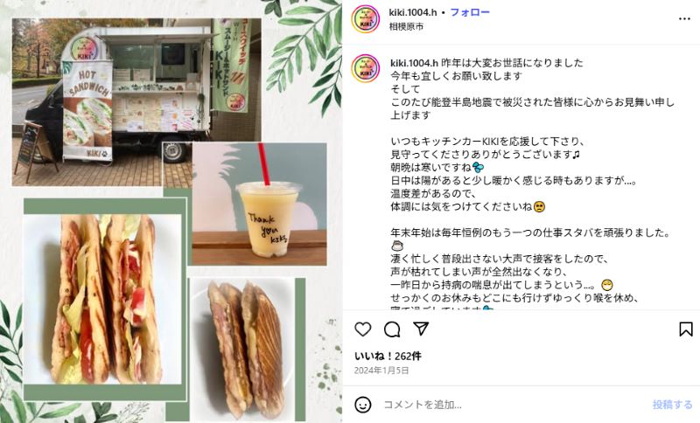Open comments with the speech bubble icon
This screenshot has width=700, height=423.
coord(392,329)
